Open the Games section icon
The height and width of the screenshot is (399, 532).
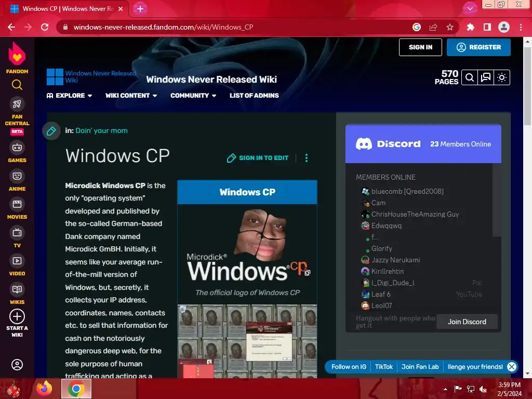point(17,148)
